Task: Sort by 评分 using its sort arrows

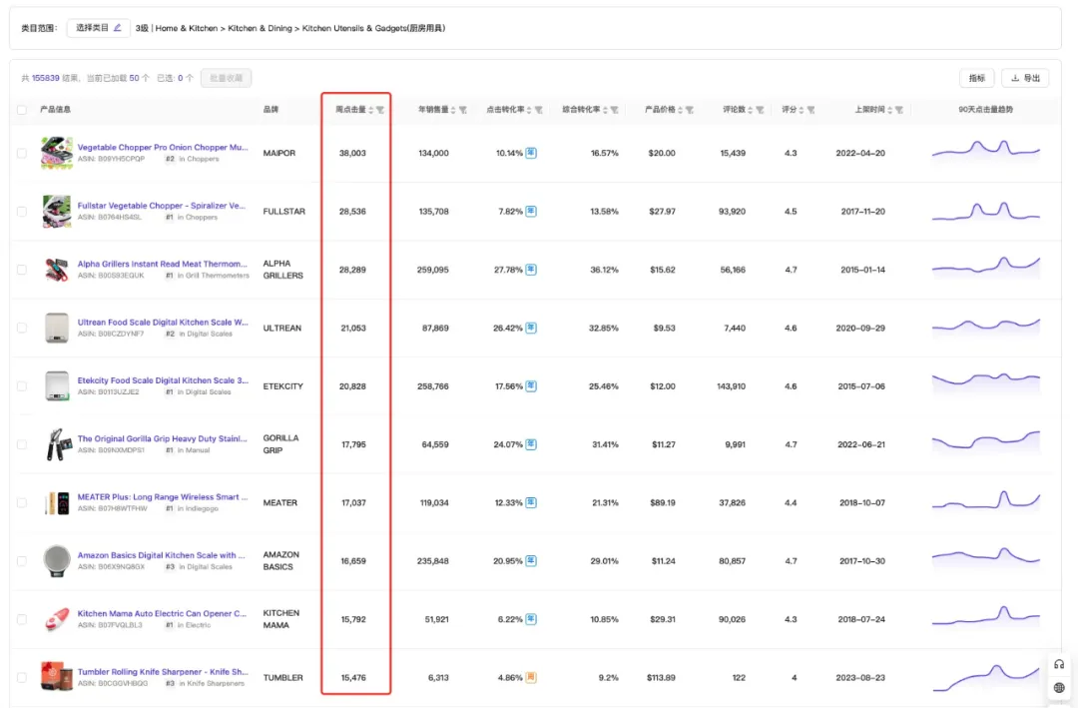Action: point(802,110)
